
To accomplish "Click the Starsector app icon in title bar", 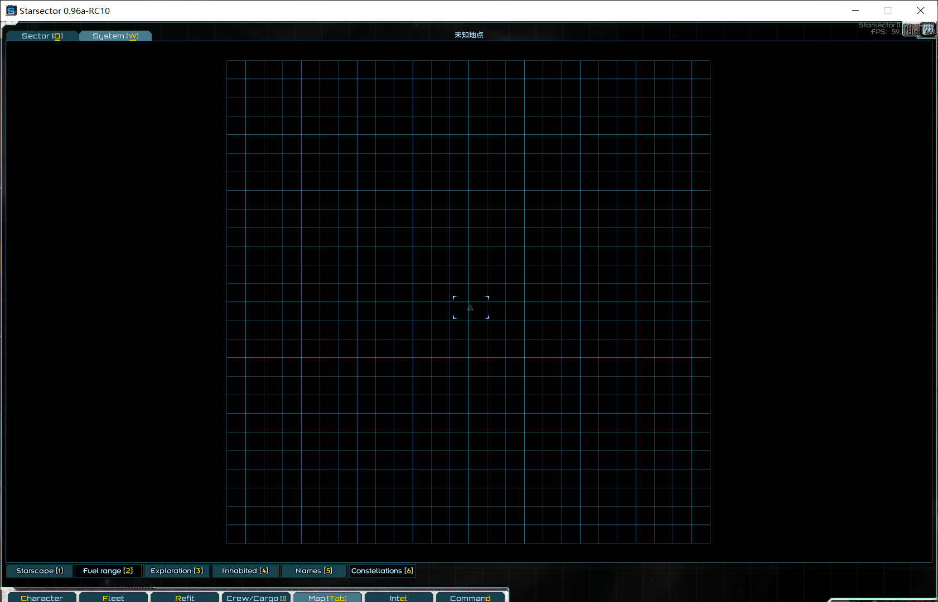I will tap(11, 11).
